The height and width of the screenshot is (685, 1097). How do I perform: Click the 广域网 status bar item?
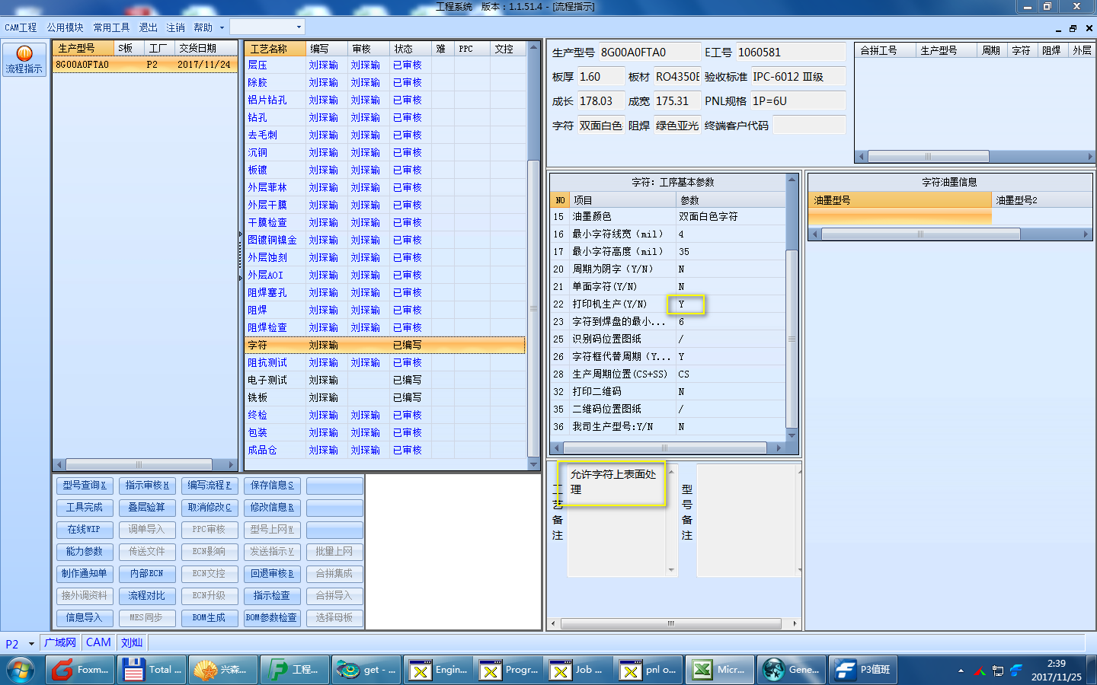pyautogui.click(x=60, y=643)
